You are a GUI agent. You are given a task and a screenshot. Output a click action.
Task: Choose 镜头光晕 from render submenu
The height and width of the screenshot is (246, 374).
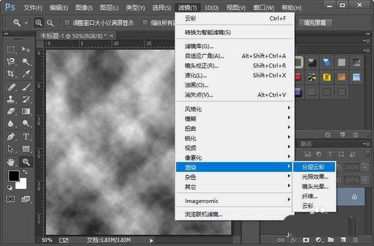pyautogui.click(x=314, y=186)
